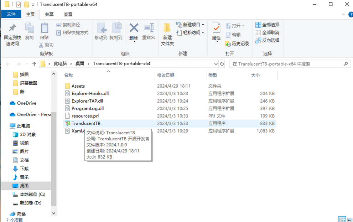Select ProgramLog.dll file
The image size is (353, 222).
[x=88, y=109]
